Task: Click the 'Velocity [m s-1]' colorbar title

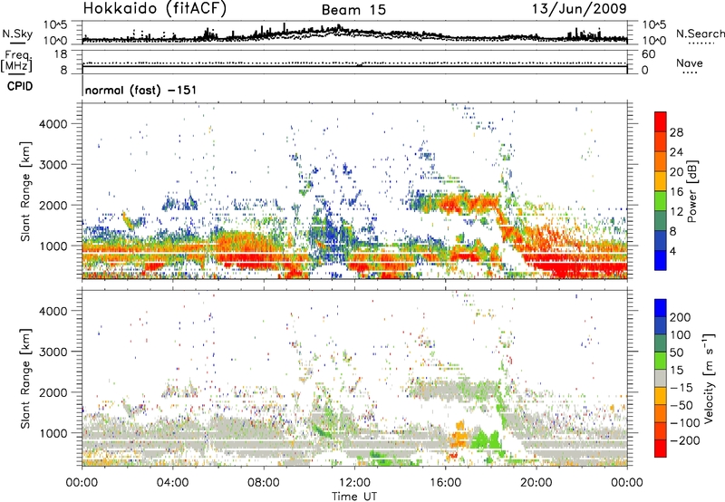Action: 709,378
